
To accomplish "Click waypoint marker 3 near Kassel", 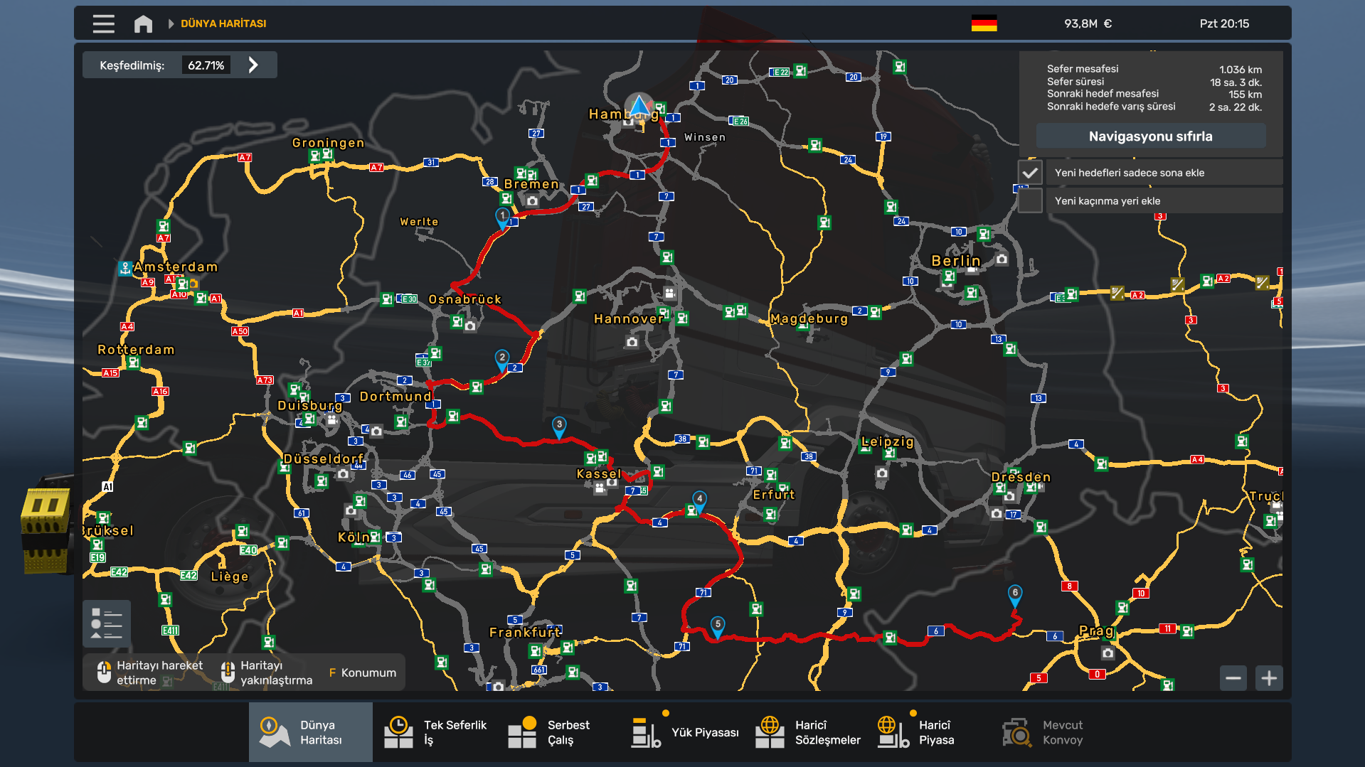I will tap(559, 426).
